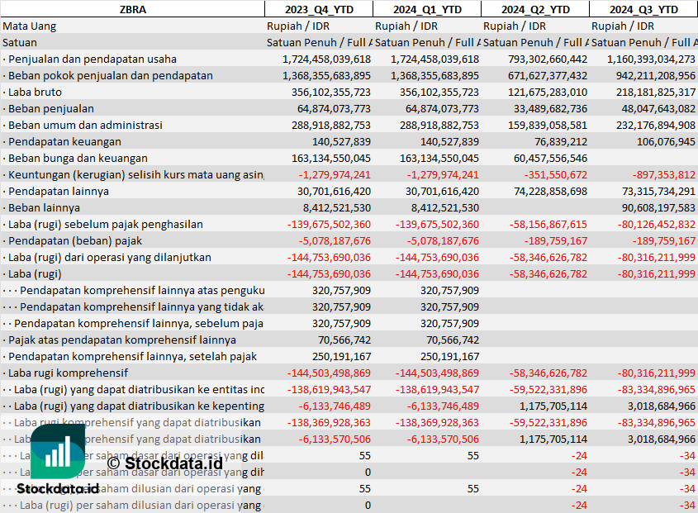Click other expense cell 90,608,197,583
Image resolution: width=698 pixels, height=513 pixels.
click(658, 207)
